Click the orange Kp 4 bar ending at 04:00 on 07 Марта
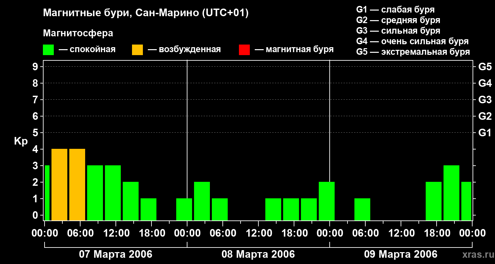Image resolution: width=495 pixels, height=264 pixels. [x=59, y=184]
